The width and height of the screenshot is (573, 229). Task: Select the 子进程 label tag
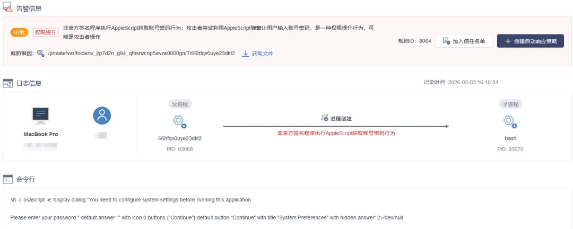pos(510,104)
